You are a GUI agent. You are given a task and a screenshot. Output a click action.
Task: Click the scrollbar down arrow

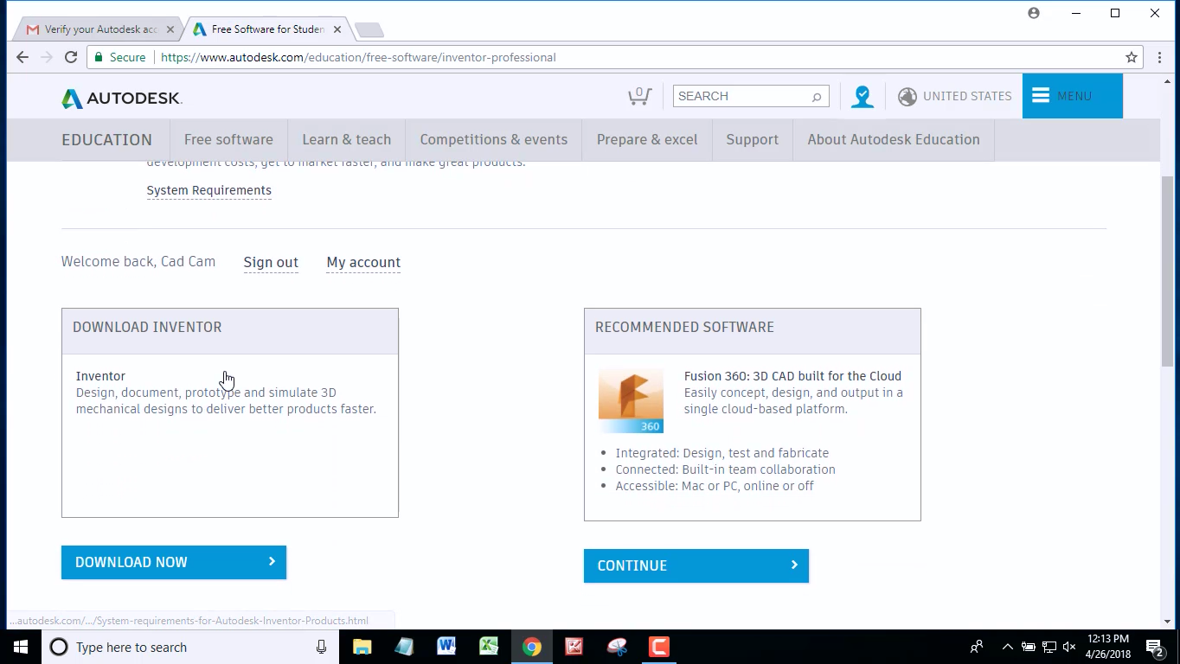(1168, 621)
